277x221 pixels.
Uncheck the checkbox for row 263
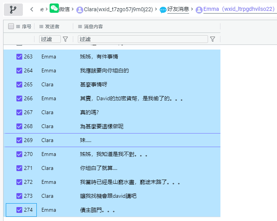coord(19,57)
